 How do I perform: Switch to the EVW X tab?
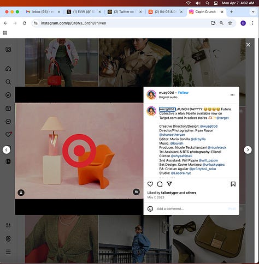pyautogui.click(x=84, y=11)
